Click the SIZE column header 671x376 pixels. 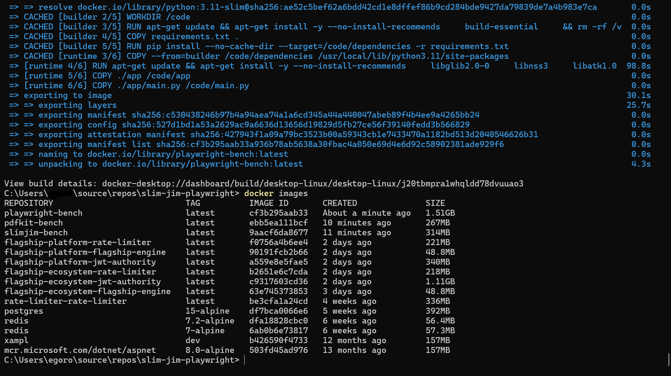(435, 203)
